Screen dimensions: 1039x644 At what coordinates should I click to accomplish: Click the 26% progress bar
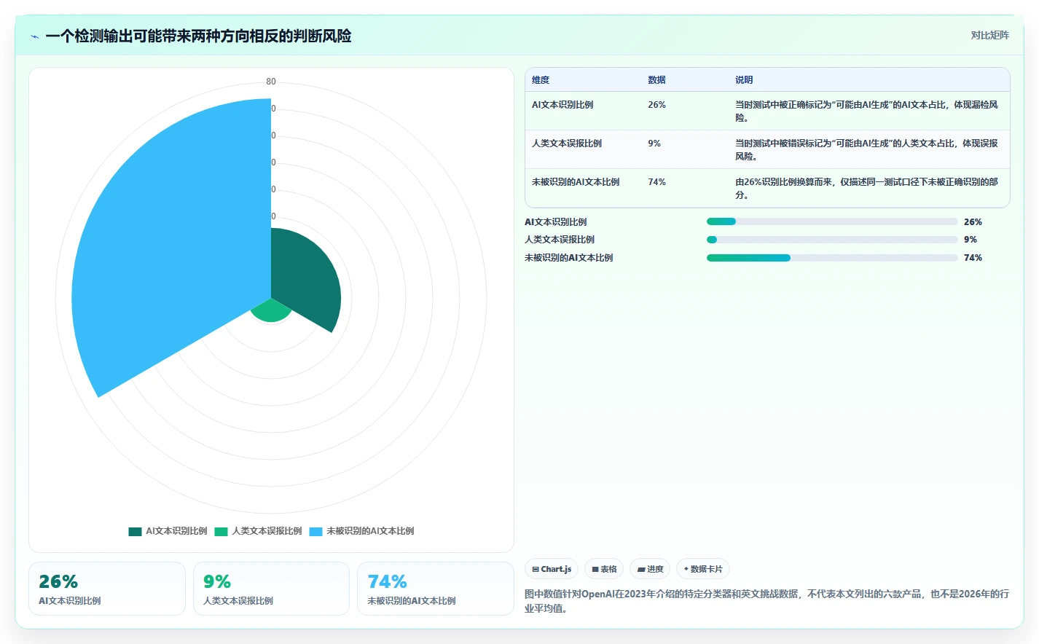click(x=832, y=221)
